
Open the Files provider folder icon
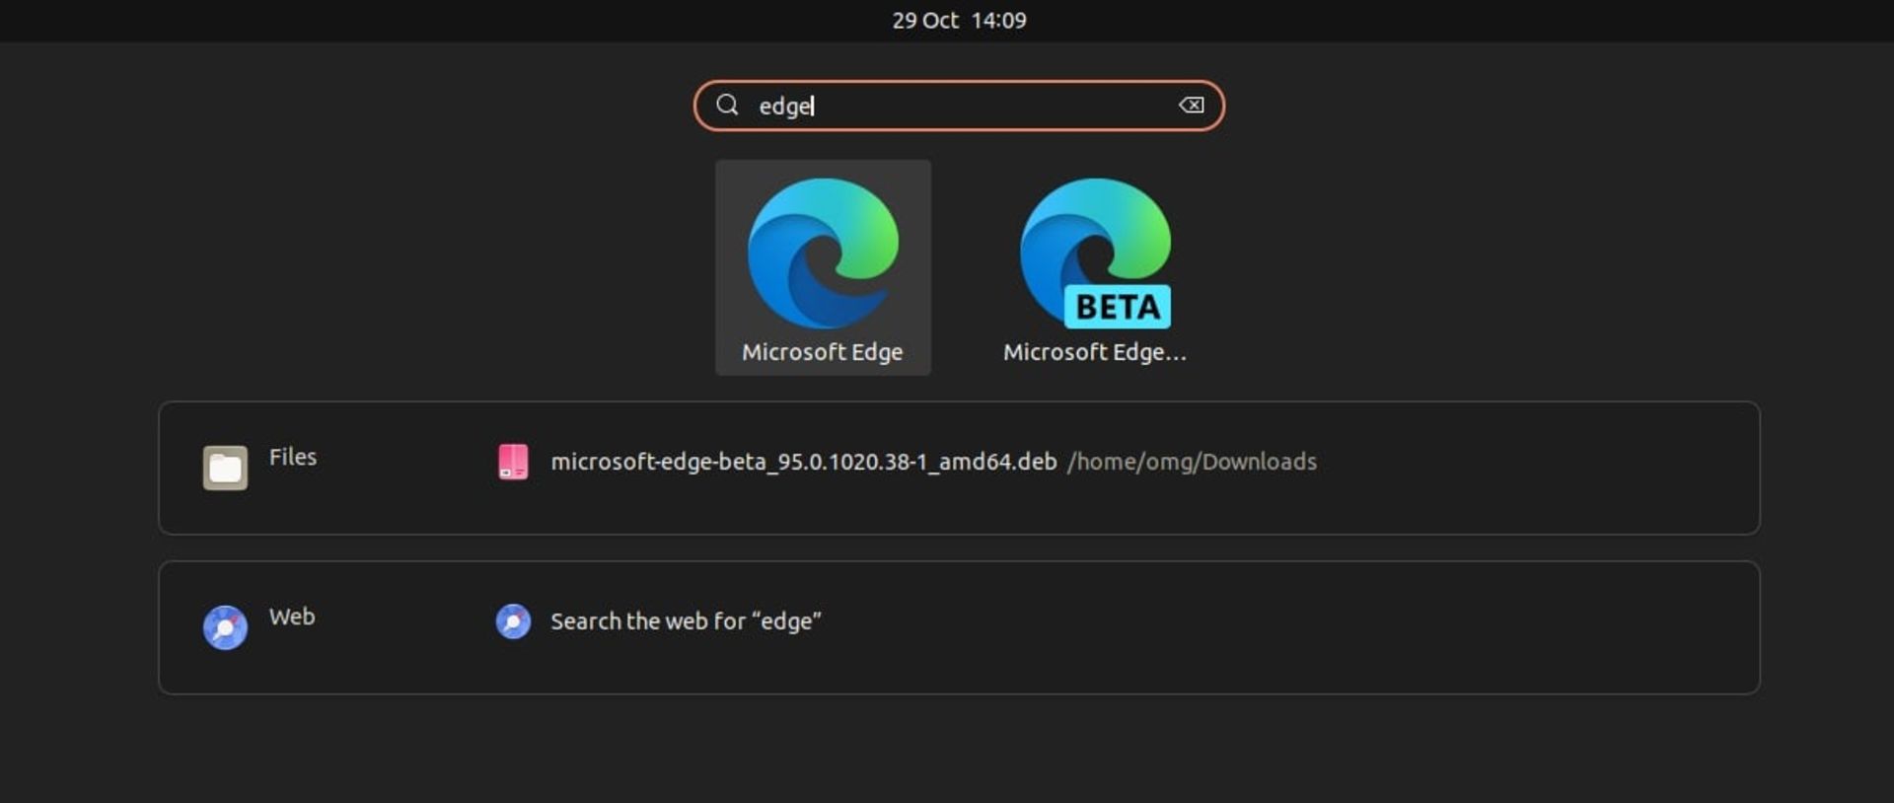tap(225, 468)
